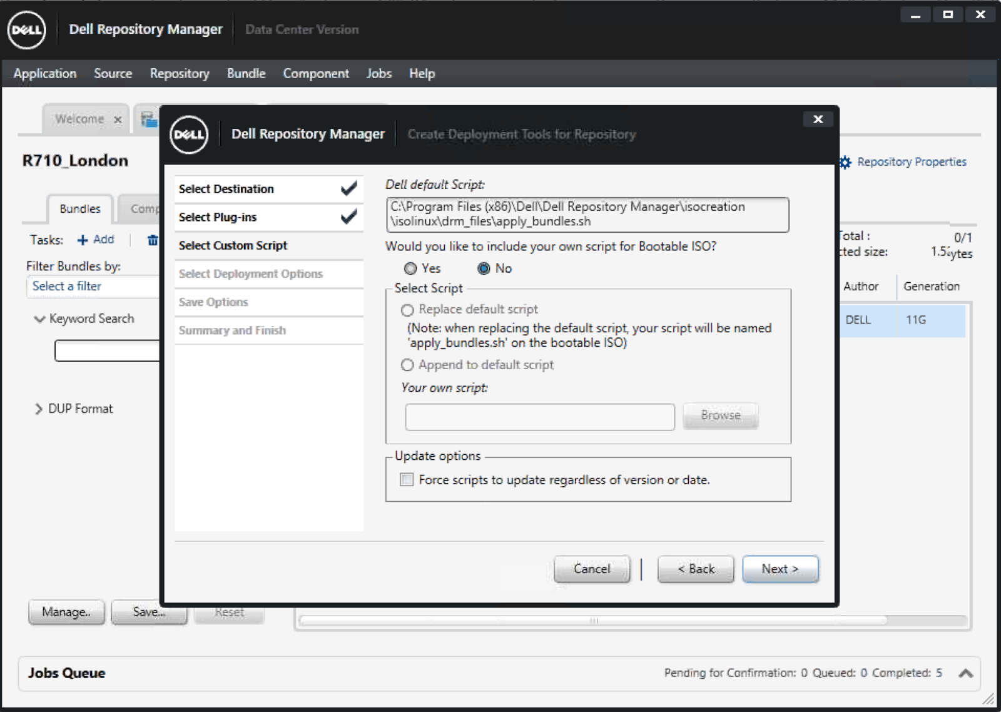Click the Repository Properties gear icon
The height and width of the screenshot is (712, 1001).
(845, 161)
